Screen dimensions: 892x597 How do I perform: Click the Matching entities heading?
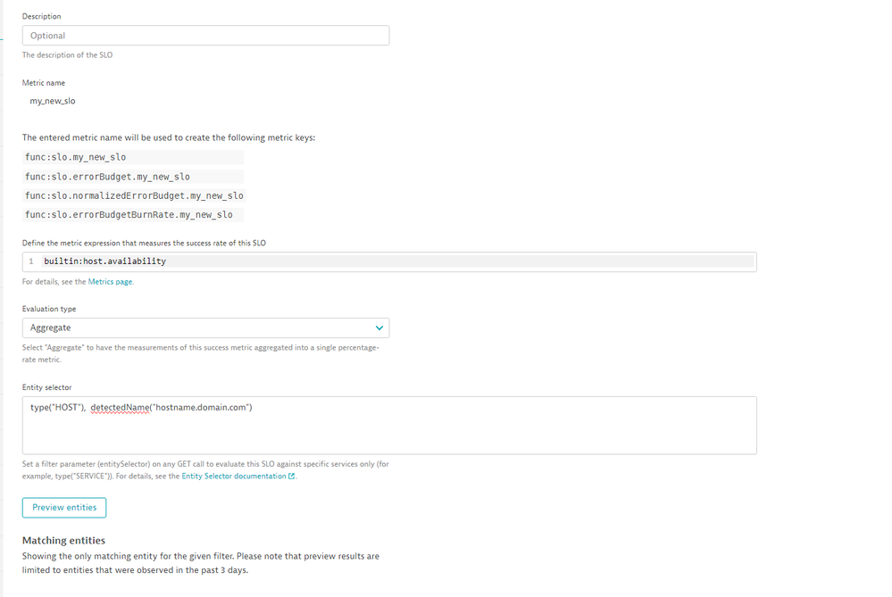coord(63,540)
